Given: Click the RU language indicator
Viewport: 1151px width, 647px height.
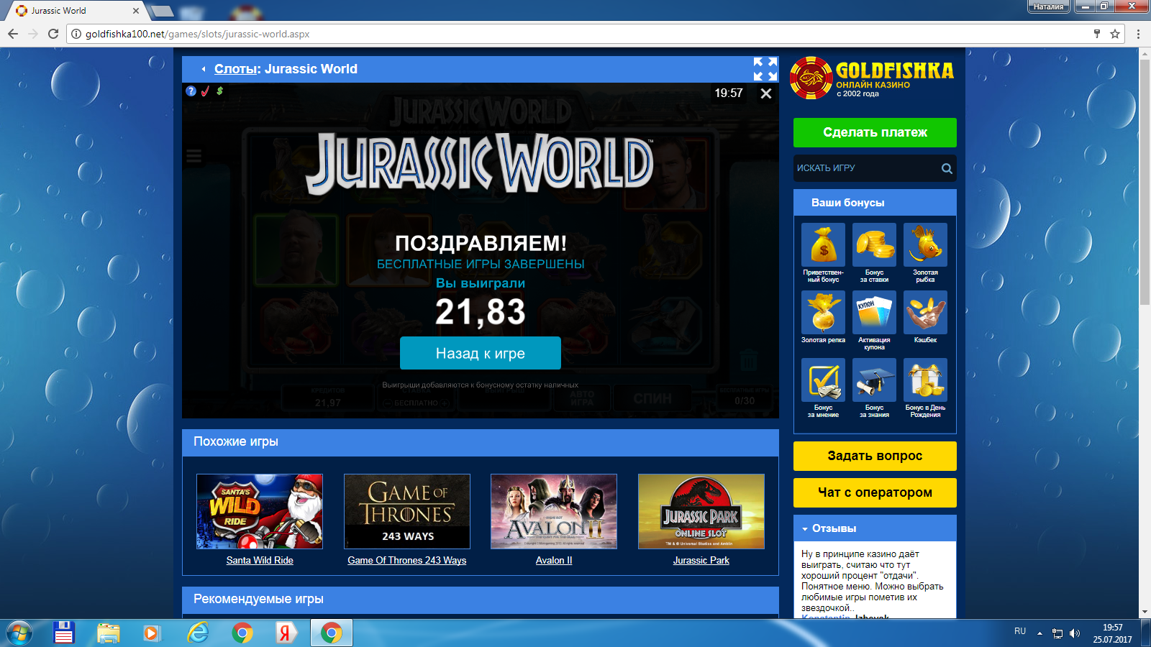Looking at the screenshot, I should 1020,631.
